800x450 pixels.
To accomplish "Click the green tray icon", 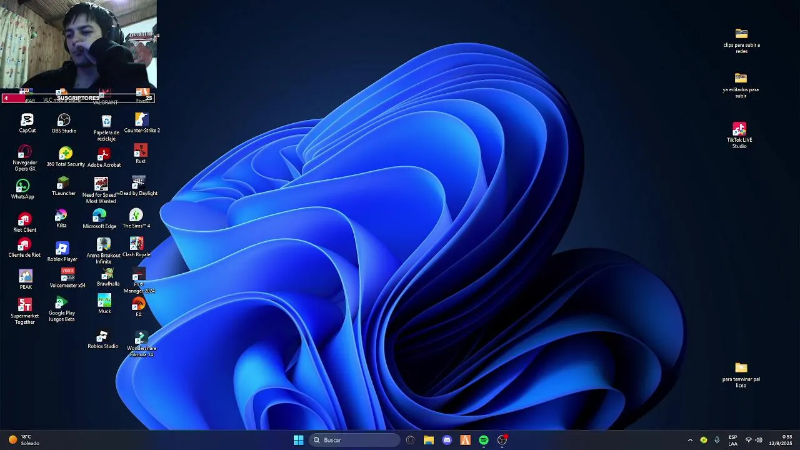I will click(704, 440).
